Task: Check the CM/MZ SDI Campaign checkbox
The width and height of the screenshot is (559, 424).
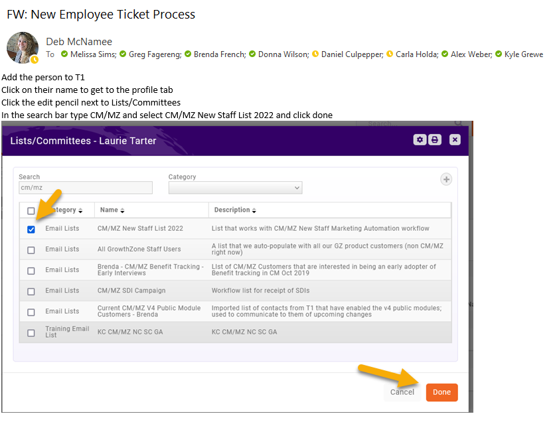Action: [x=31, y=291]
